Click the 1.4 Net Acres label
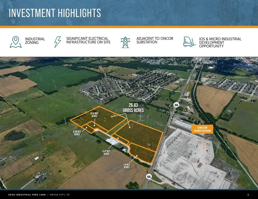258x199 pixels. 126,166
